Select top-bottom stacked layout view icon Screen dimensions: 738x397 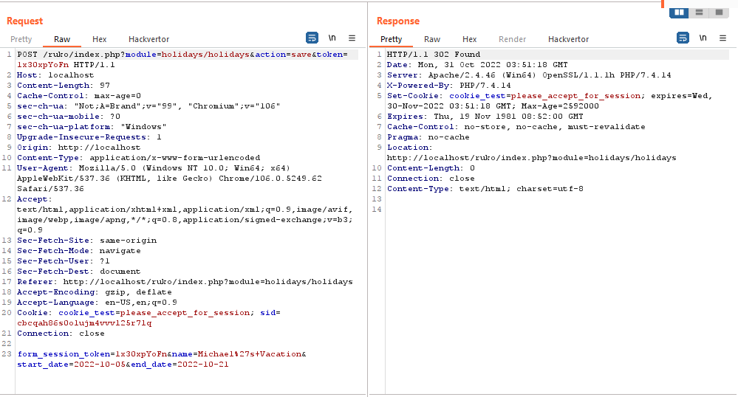(700, 13)
